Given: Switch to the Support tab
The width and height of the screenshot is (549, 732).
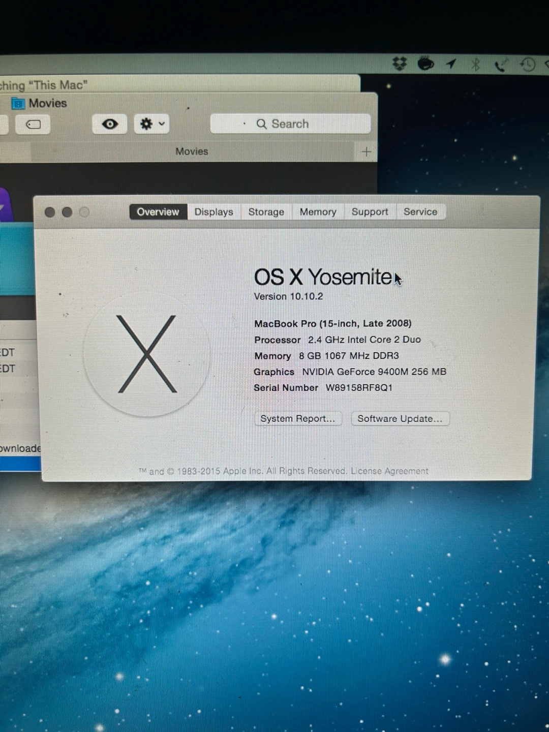Looking at the screenshot, I should coord(370,212).
